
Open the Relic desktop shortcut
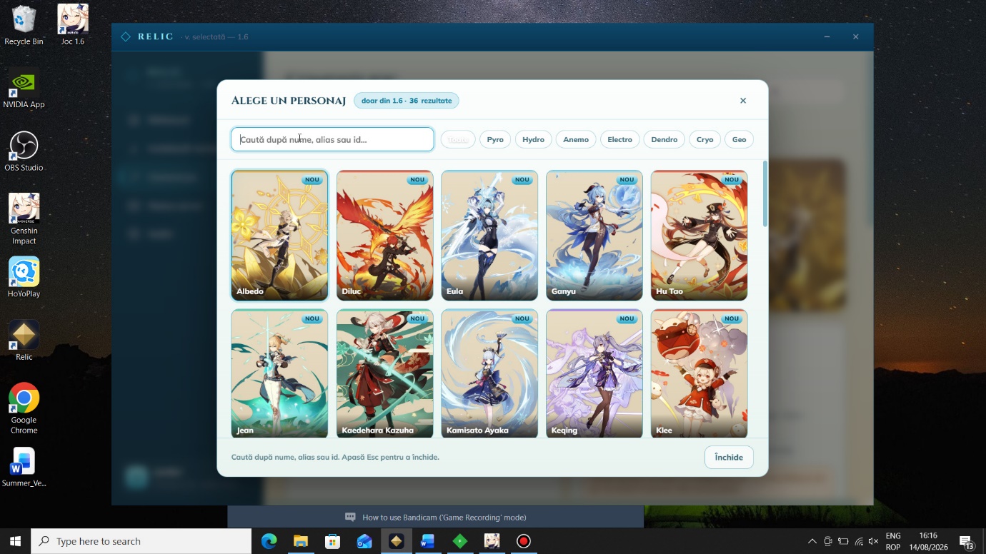pyautogui.click(x=24, y=341)
